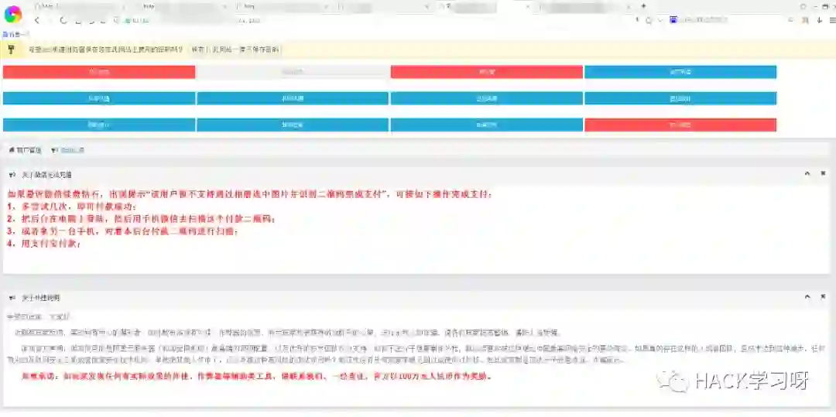
Task: Close the 关于外挂说明 panel with its X
Action: pos(823,296)
